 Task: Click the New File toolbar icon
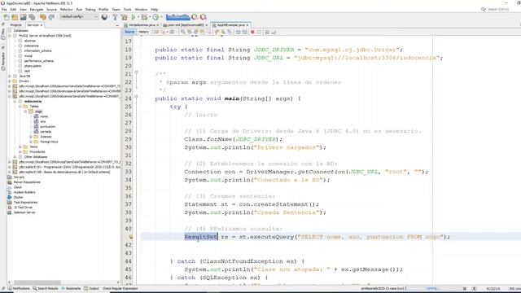[x=7, y=16]
